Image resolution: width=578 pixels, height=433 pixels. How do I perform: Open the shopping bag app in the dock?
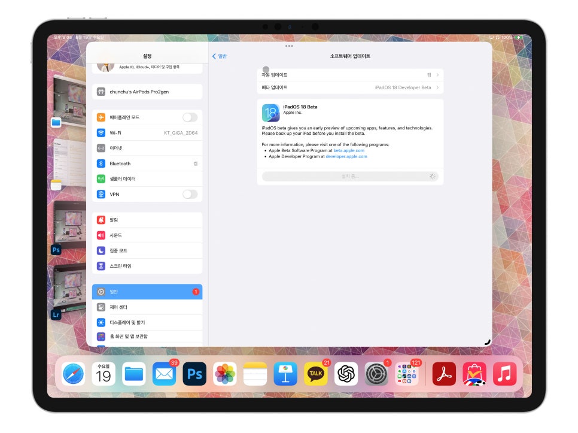coord(474,374)
